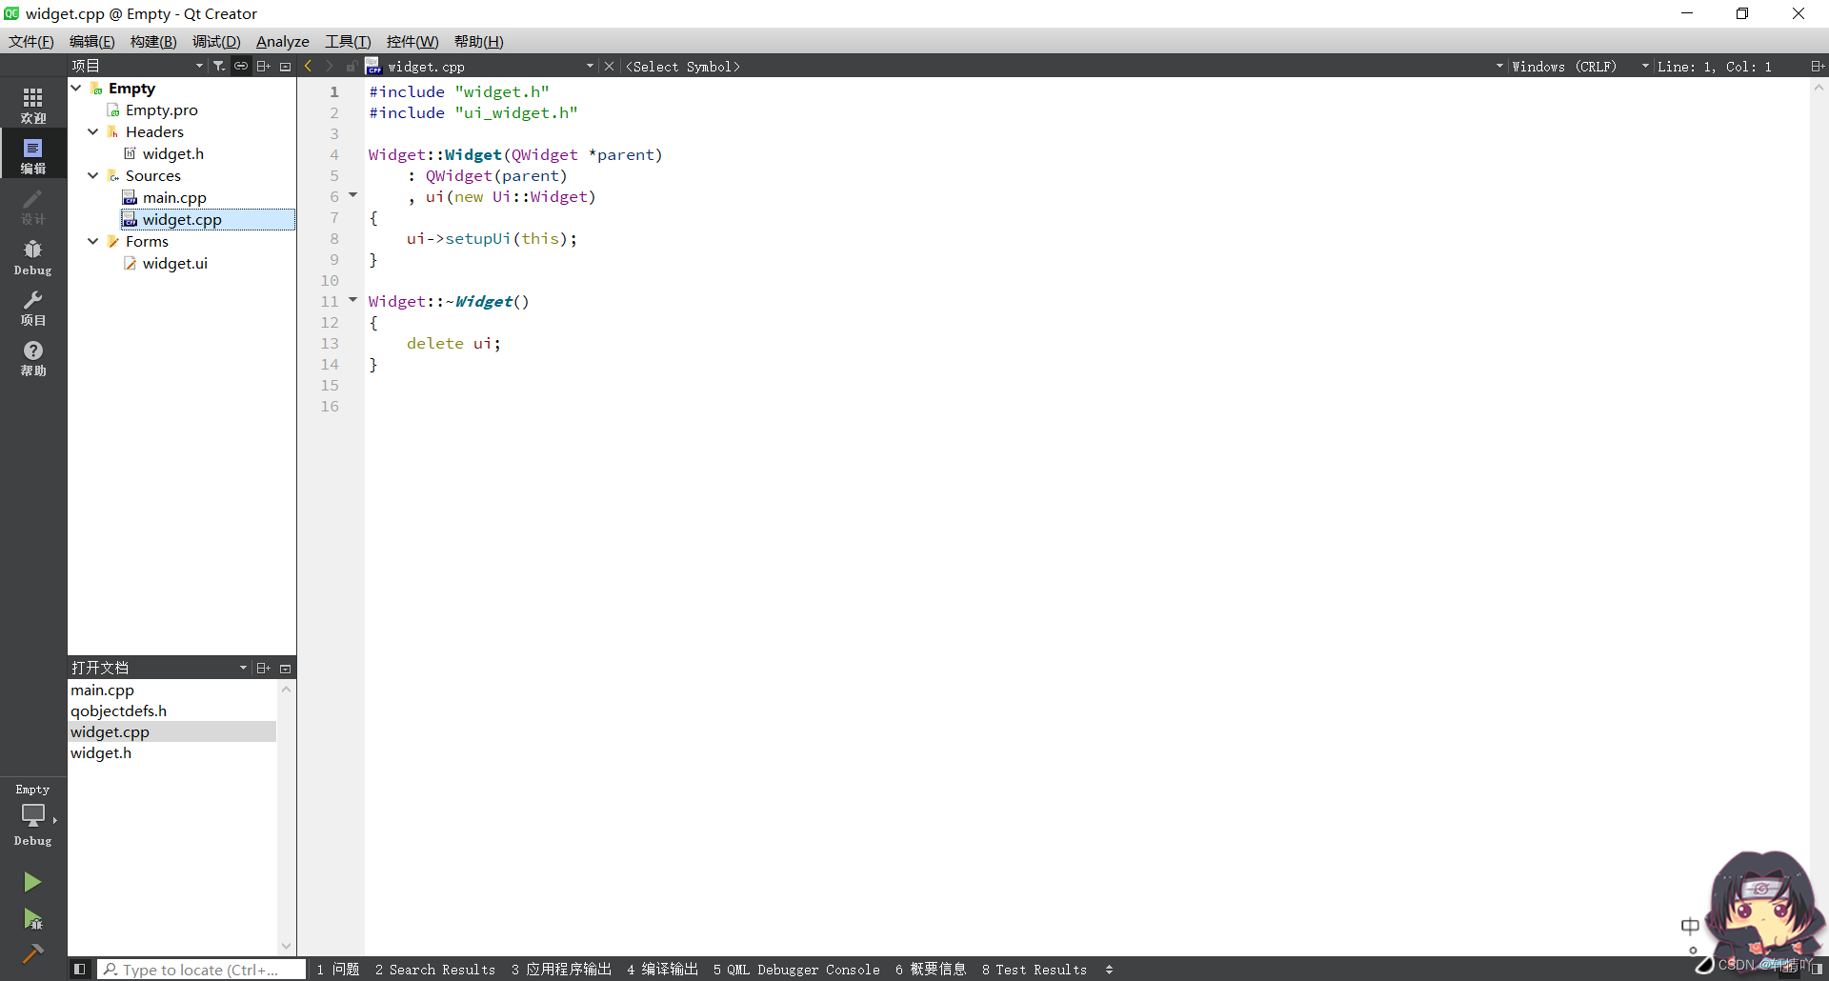Select main.cpp under Sources

point(174,197)
